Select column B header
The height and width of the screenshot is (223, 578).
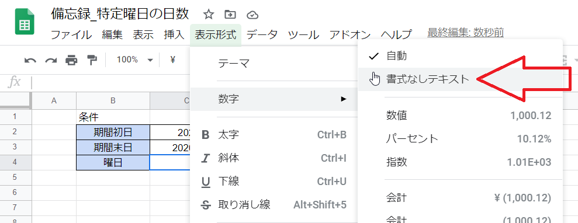(x=113, y=100)
